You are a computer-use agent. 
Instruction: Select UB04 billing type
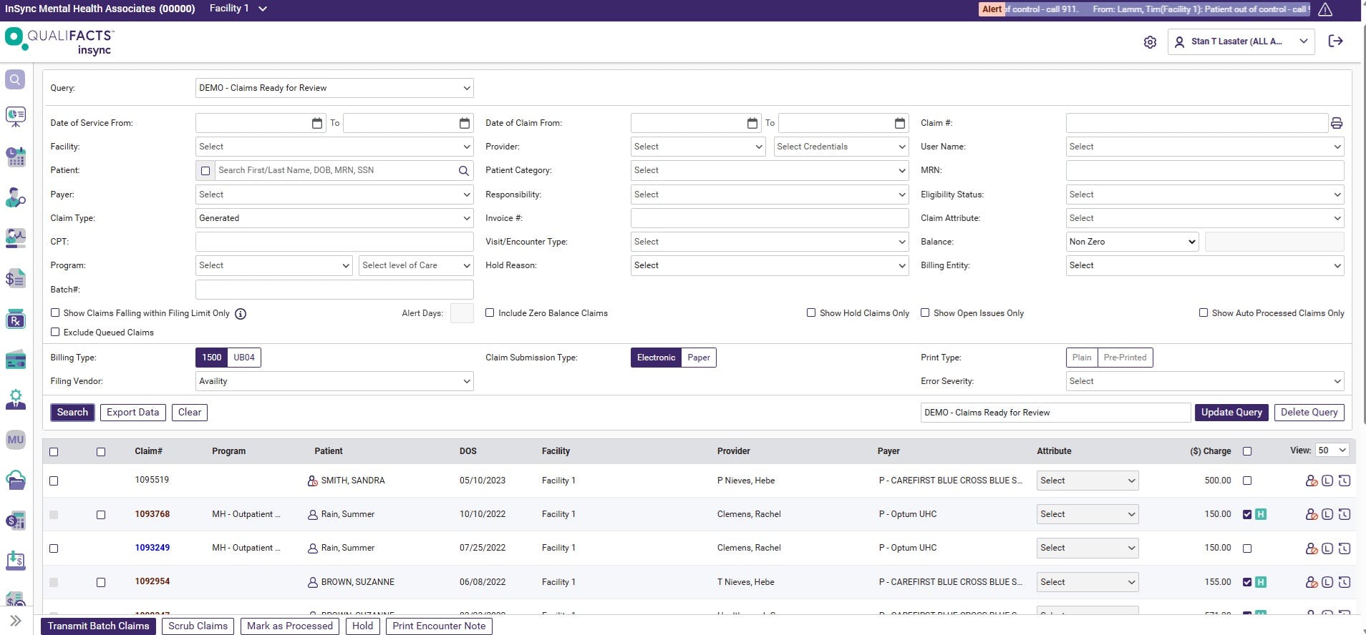(244, 358)
